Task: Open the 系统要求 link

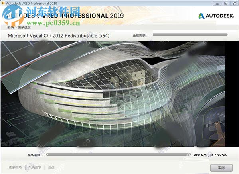Action: pyautogui.click(x=35, y=168)
